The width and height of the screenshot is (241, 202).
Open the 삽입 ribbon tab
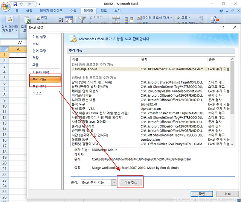[29, 11]
